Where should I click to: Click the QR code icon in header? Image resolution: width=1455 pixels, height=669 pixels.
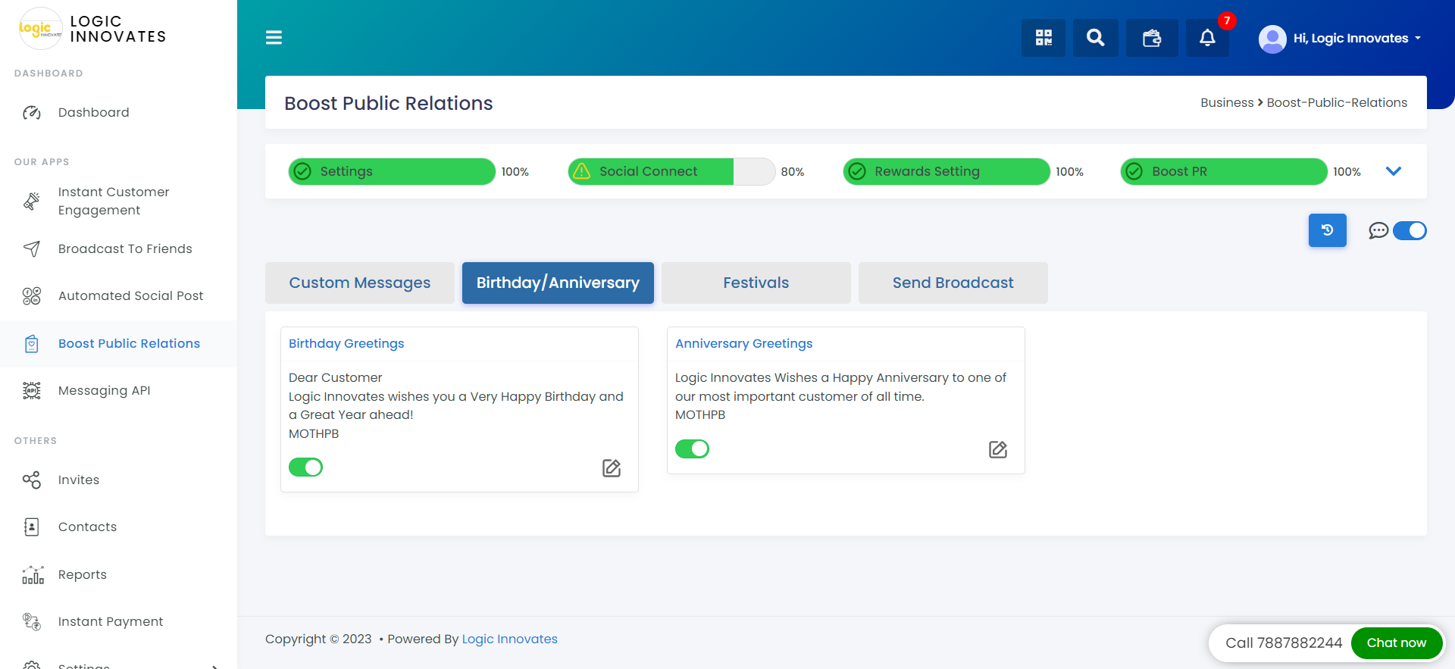1044,38
